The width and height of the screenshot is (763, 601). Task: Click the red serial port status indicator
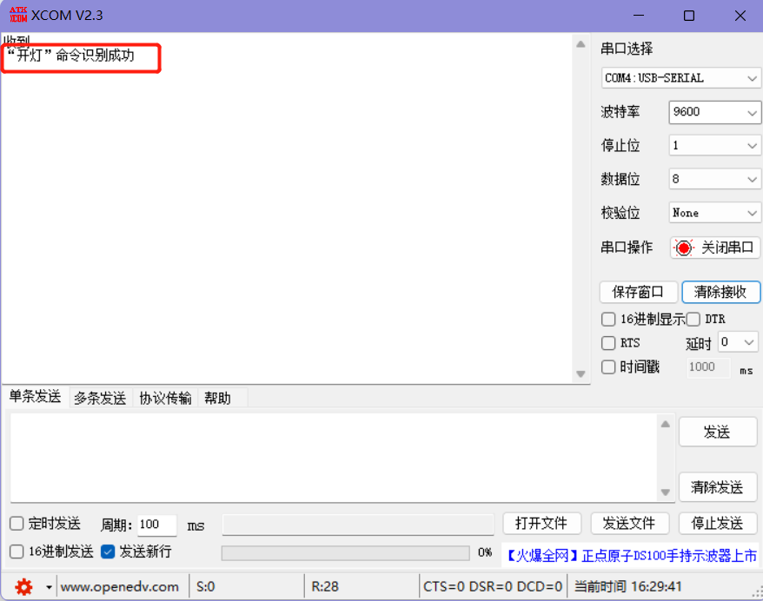(684, 248)
